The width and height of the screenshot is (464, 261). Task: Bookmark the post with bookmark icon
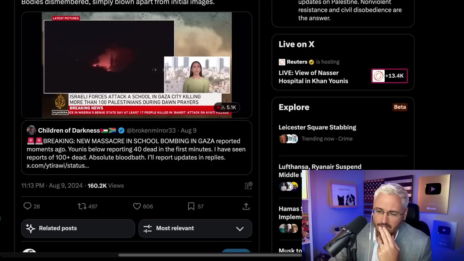pyautogui.click(x=191, y=206)
